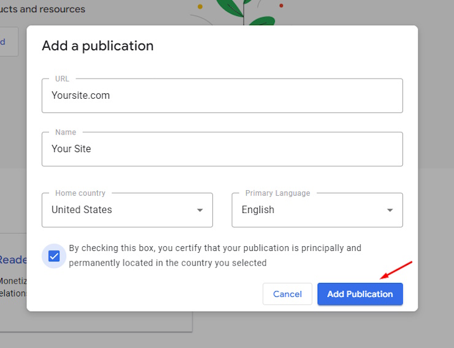Select the English language value text
This screenshot has width=454, height=348.
pos(258,210)
